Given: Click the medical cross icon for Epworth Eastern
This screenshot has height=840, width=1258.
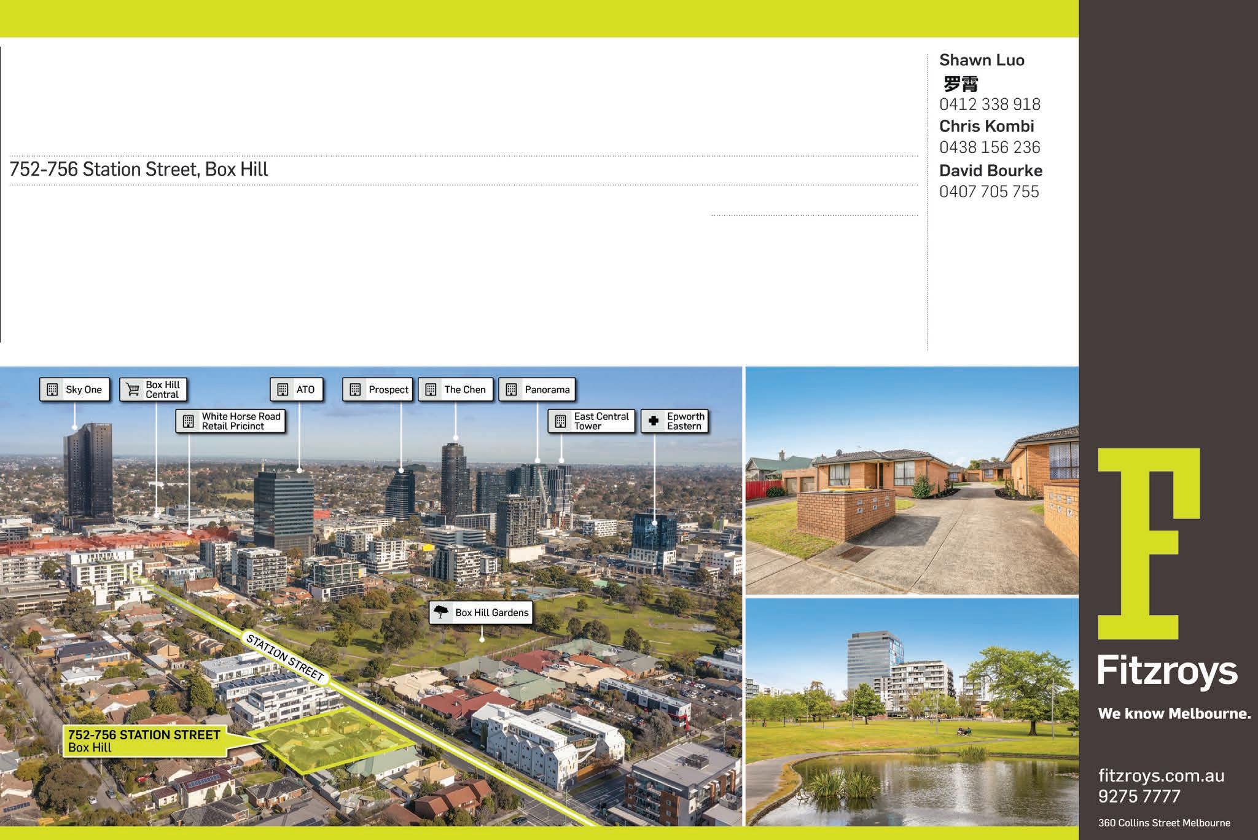Looking at the screenshot, I should tap(654, 421).
